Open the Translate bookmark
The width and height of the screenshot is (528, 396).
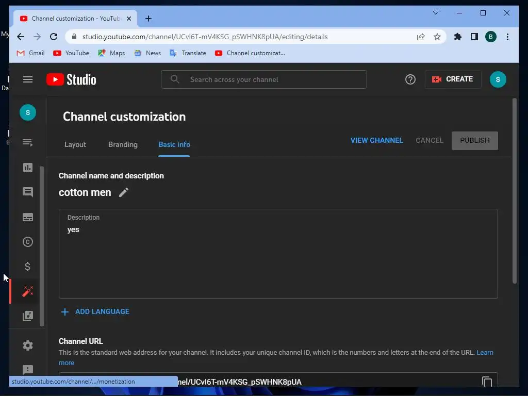tap(188, 53)
